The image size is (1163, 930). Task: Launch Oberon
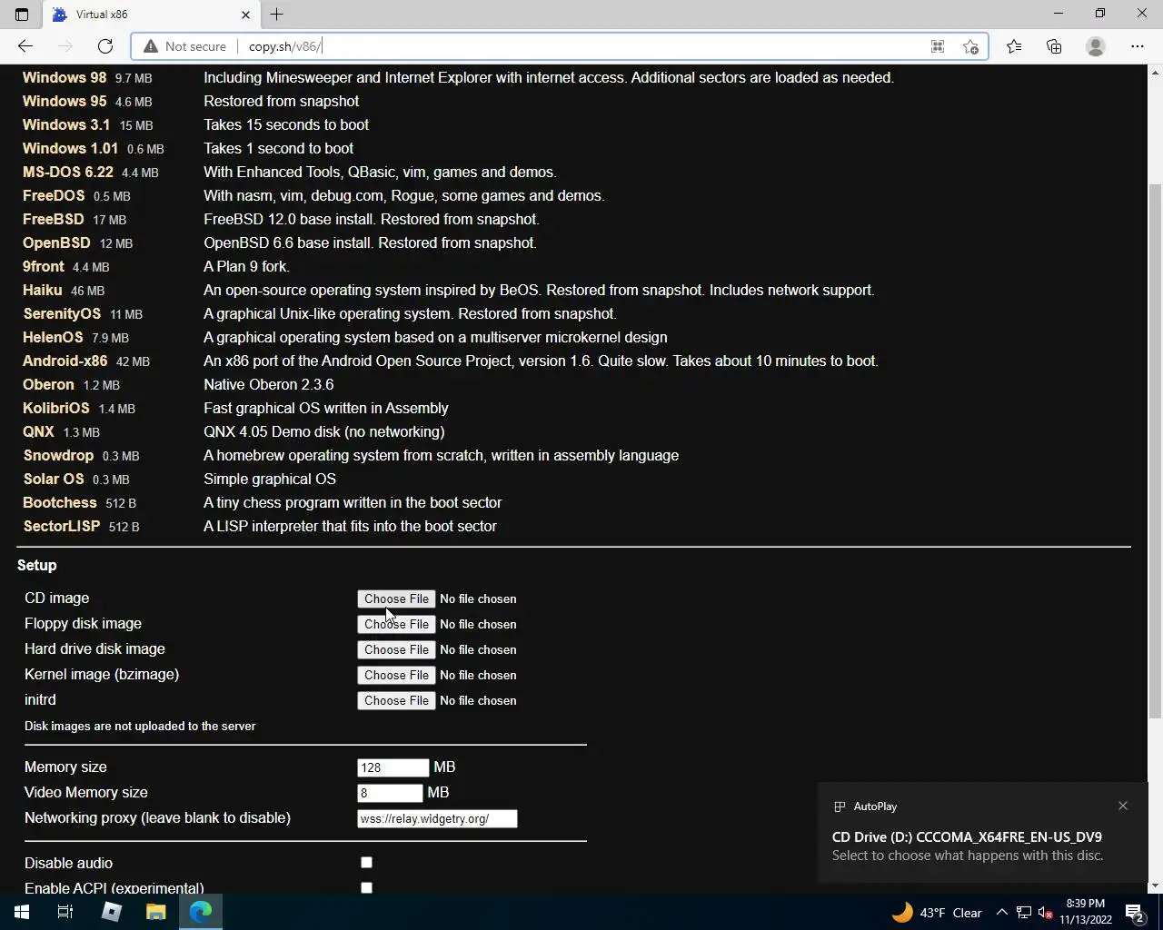coord(48,384)
